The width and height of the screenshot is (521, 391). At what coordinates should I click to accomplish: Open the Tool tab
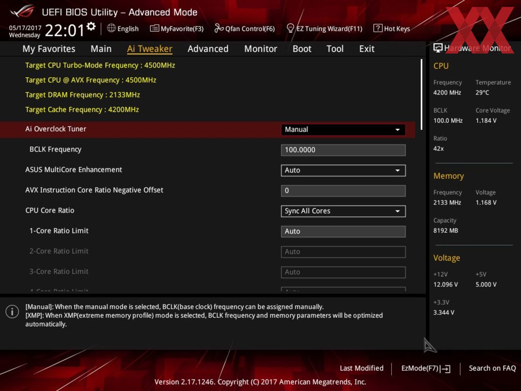pyautogui.click(x=335, y=49)
